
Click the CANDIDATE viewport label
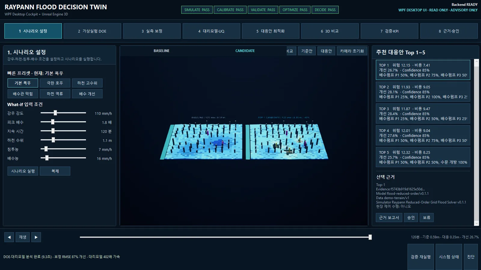click(245, 51)
